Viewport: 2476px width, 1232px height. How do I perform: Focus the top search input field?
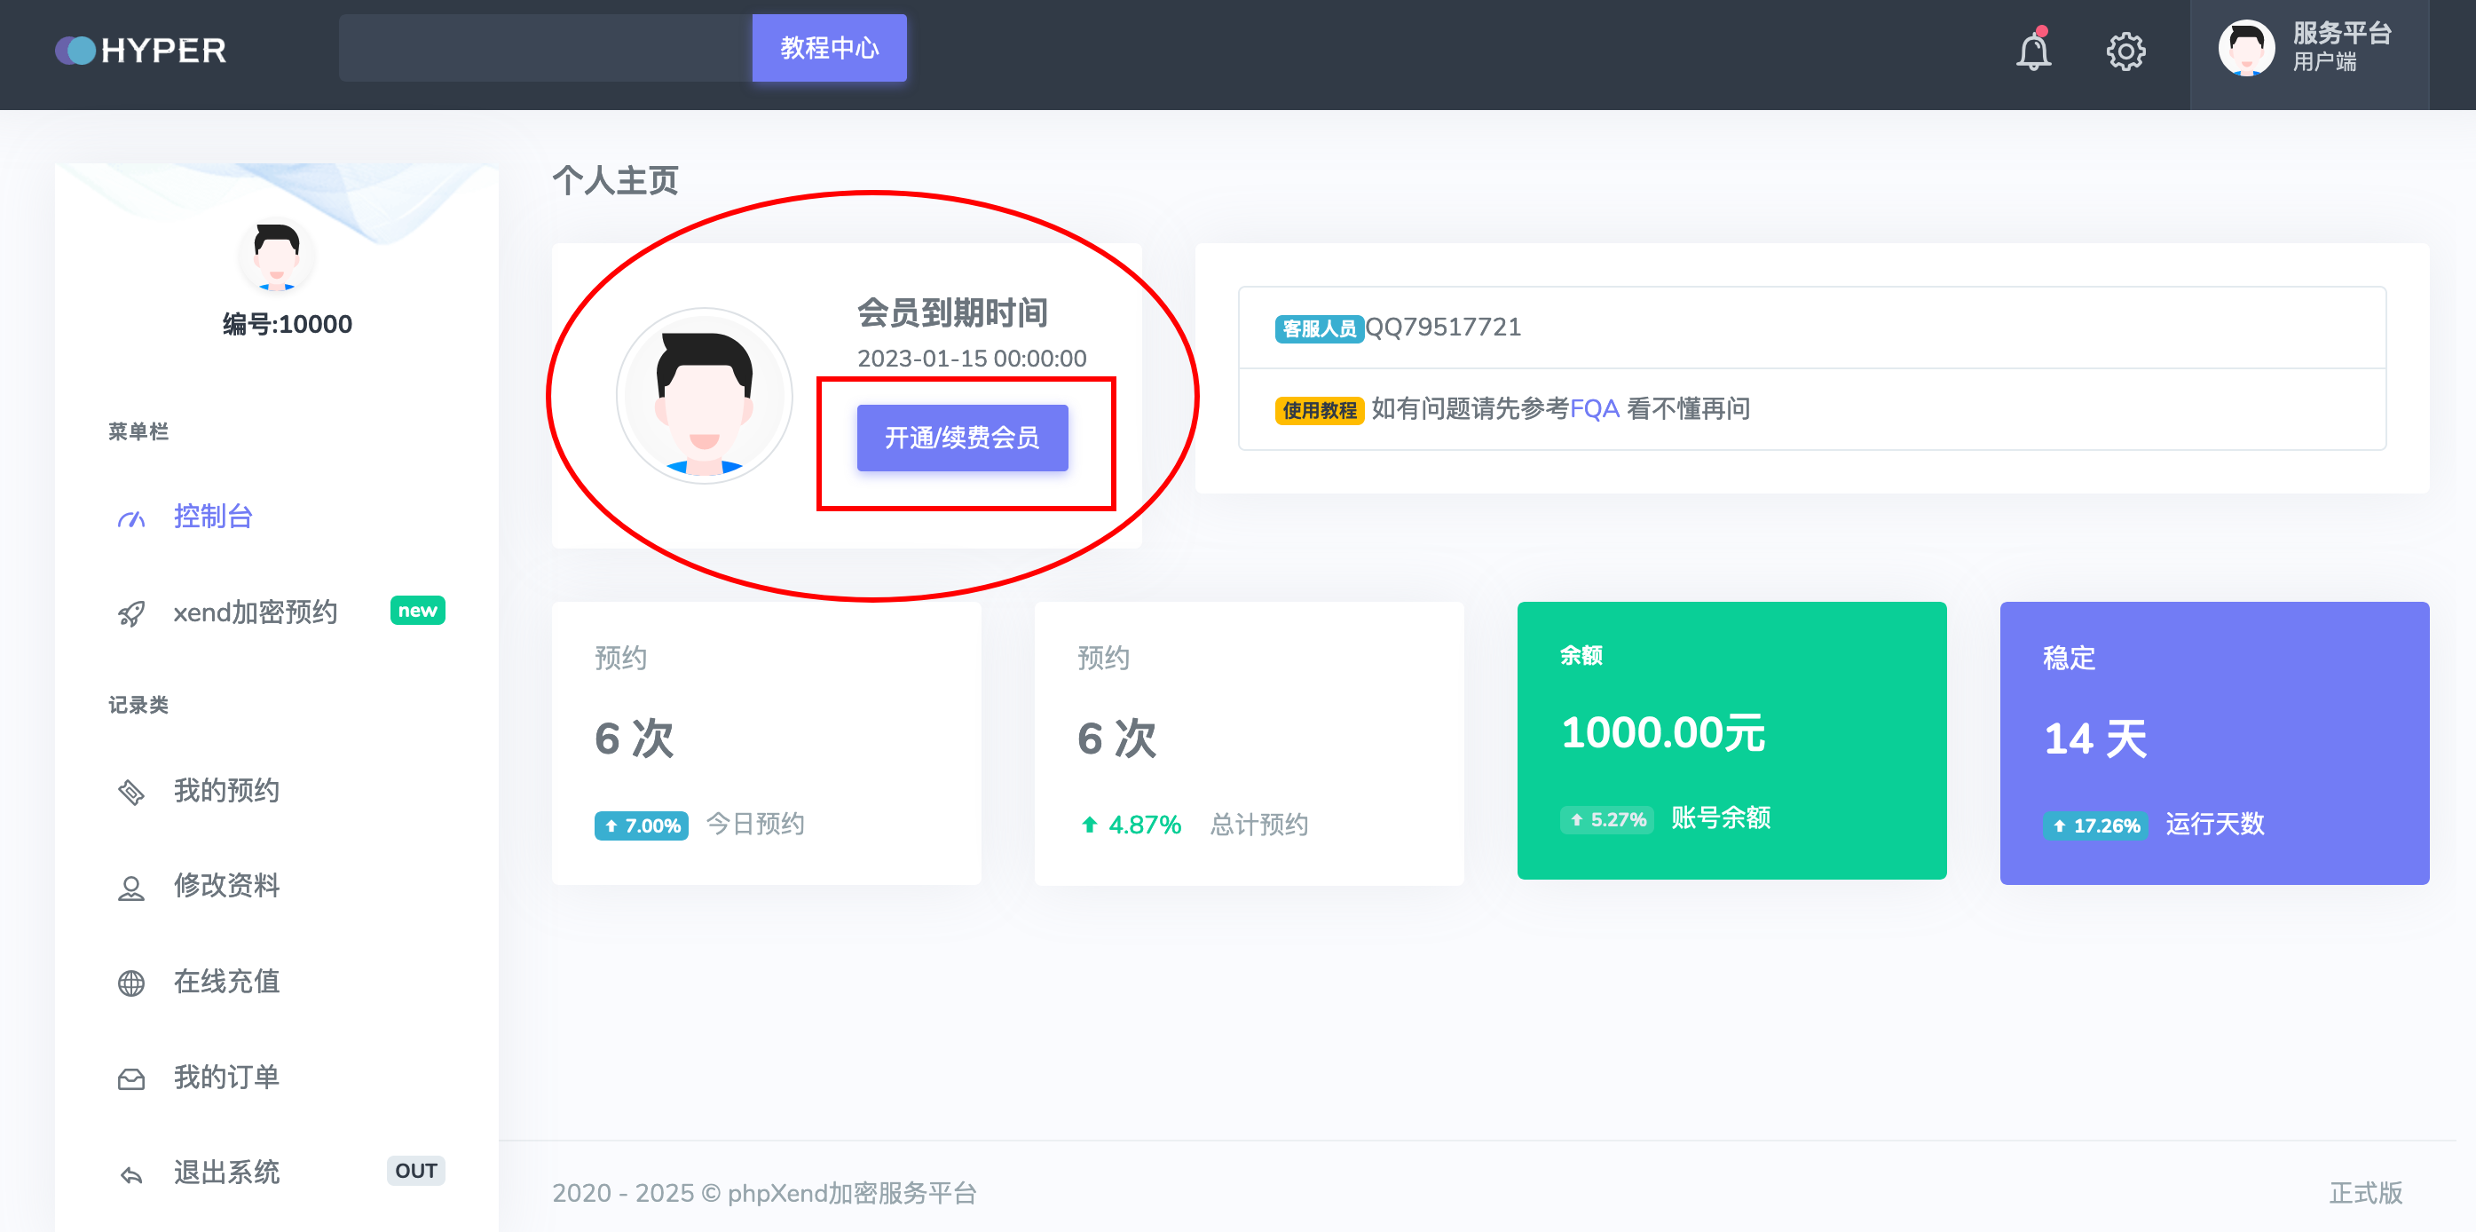click(x=545, y=48)
